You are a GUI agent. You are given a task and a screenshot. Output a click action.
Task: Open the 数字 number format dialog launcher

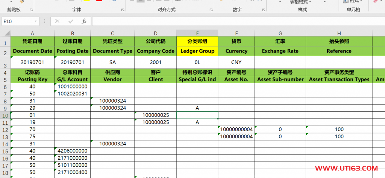pos(263,10)
